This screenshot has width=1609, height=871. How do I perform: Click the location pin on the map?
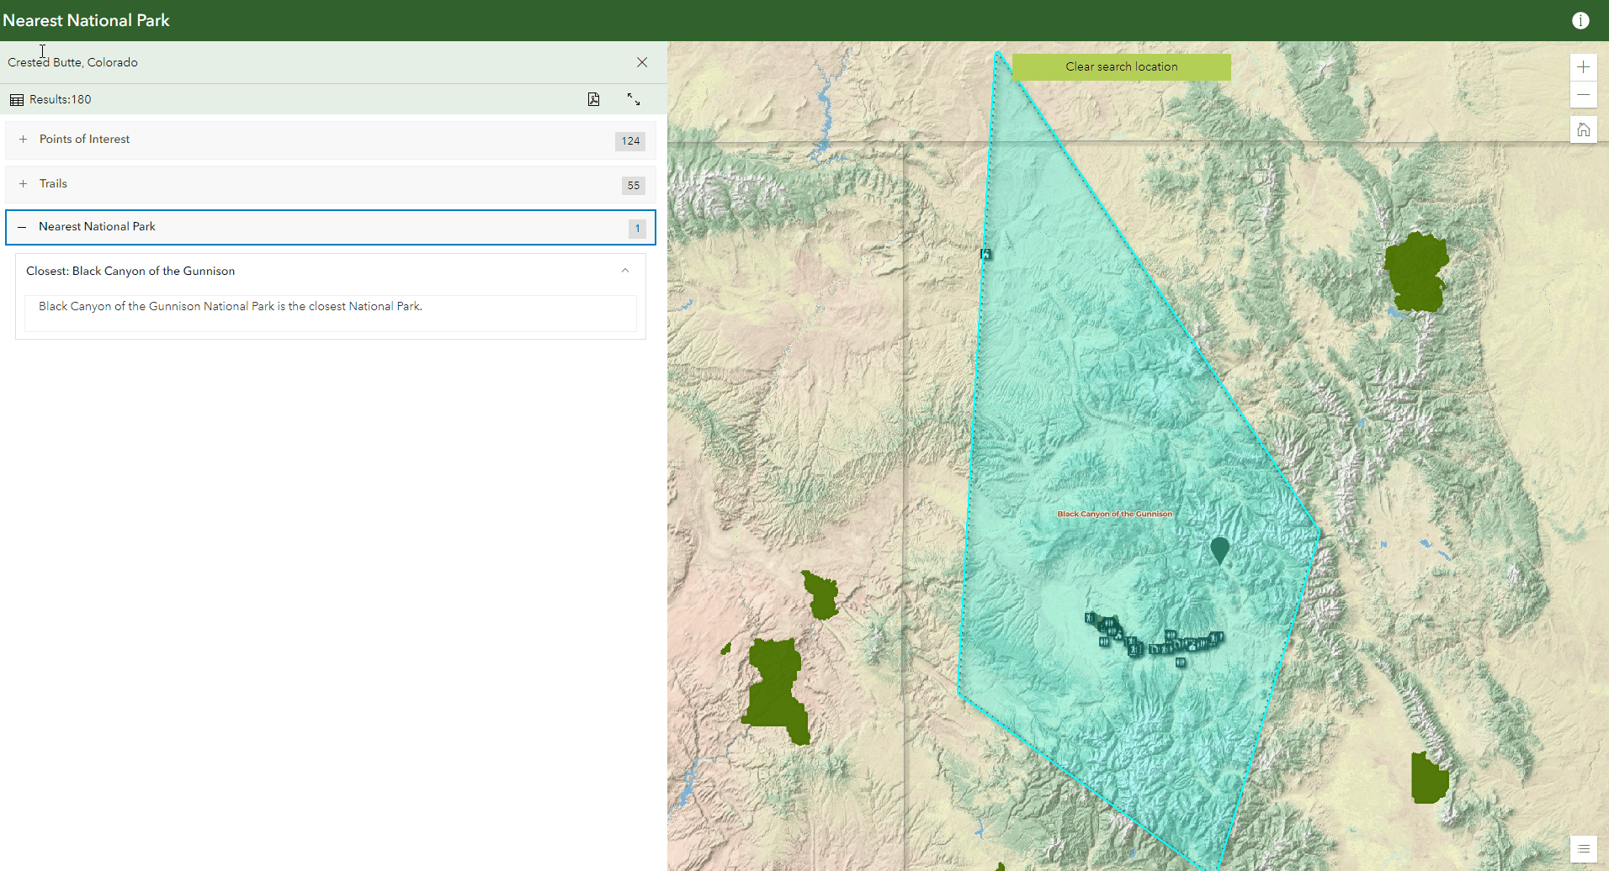[1221, 549]
